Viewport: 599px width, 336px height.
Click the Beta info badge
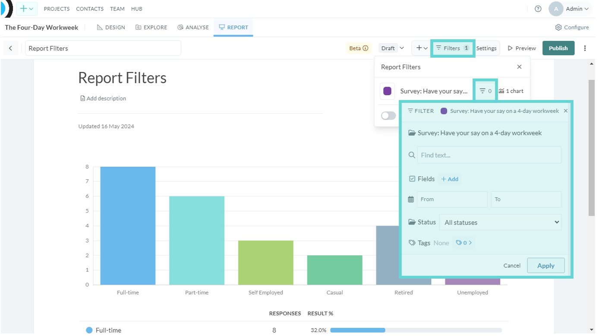pyautogui.click(x=359, y=48)
